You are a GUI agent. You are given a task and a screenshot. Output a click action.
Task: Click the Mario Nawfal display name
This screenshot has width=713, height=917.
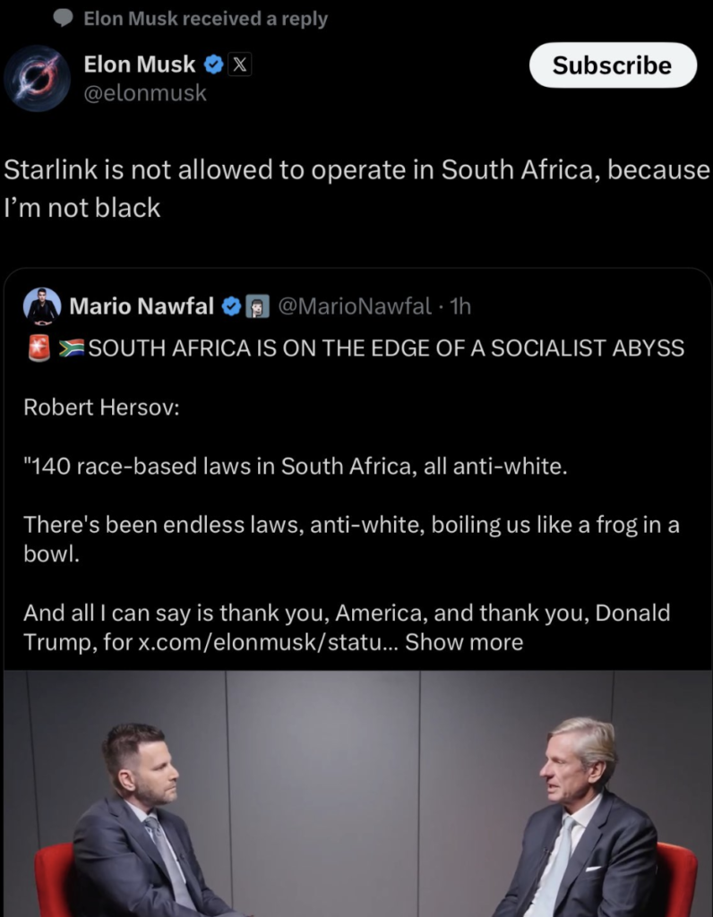pos(141,307)
